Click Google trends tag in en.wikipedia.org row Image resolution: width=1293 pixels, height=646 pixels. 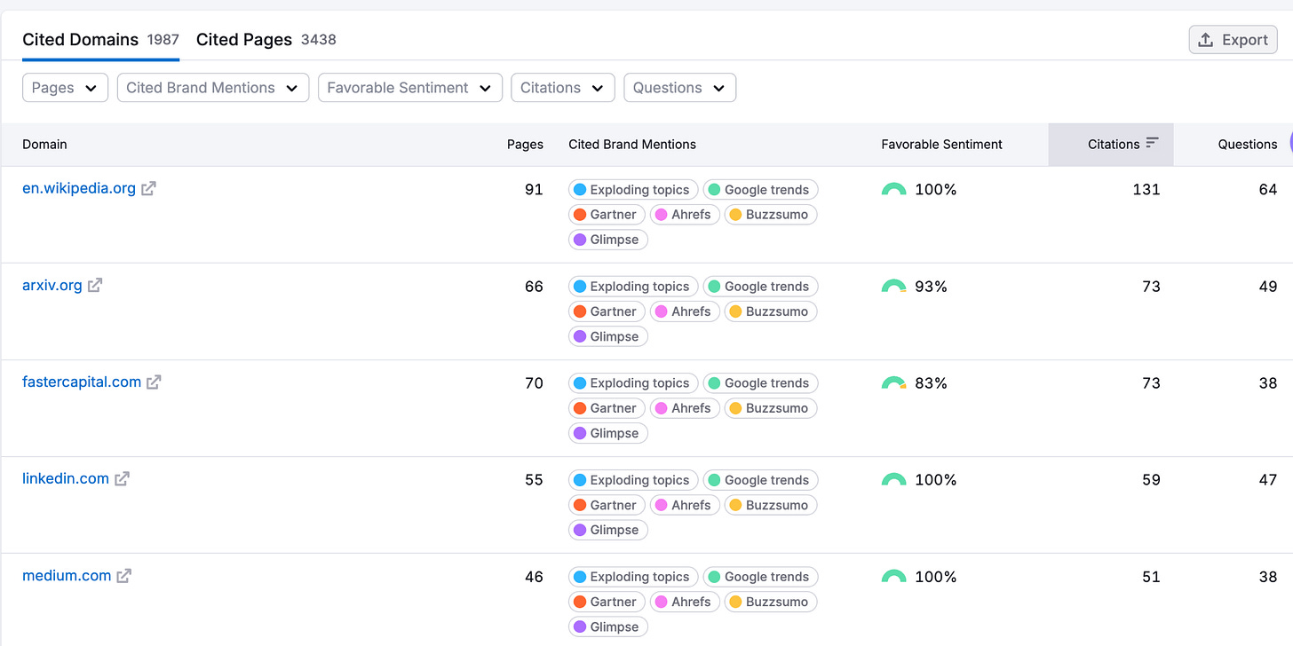760,190
